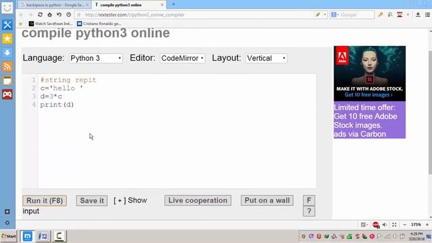Zoom in with the plus button
432x243 pixels.
click(x=427, y=225)
